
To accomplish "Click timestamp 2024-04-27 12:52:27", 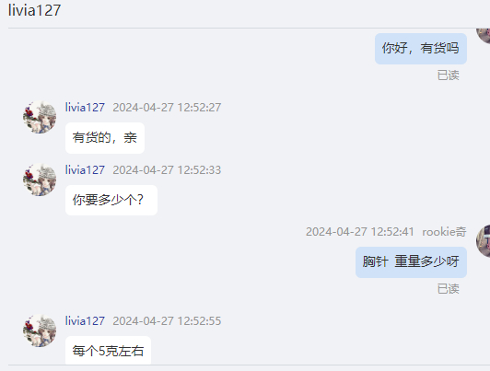I will click(167, 108).
